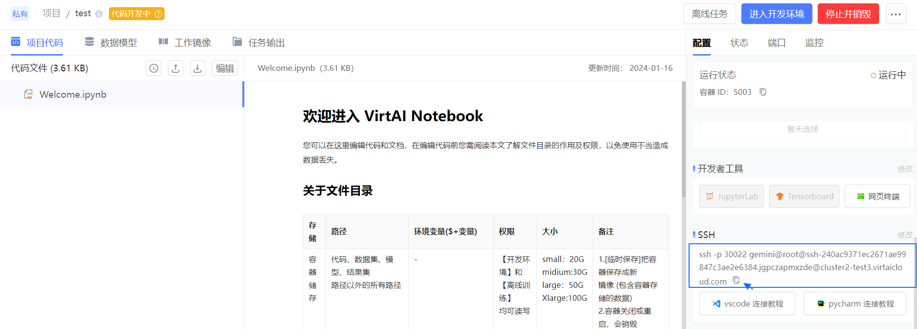
Task: Click the download file icon
Action: pyautogui.click(x=197, y=68)
